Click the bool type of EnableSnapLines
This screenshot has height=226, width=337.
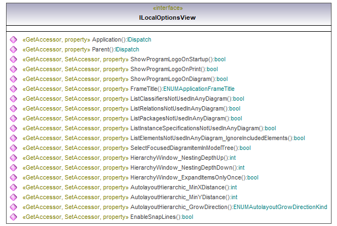pos(187,217)
